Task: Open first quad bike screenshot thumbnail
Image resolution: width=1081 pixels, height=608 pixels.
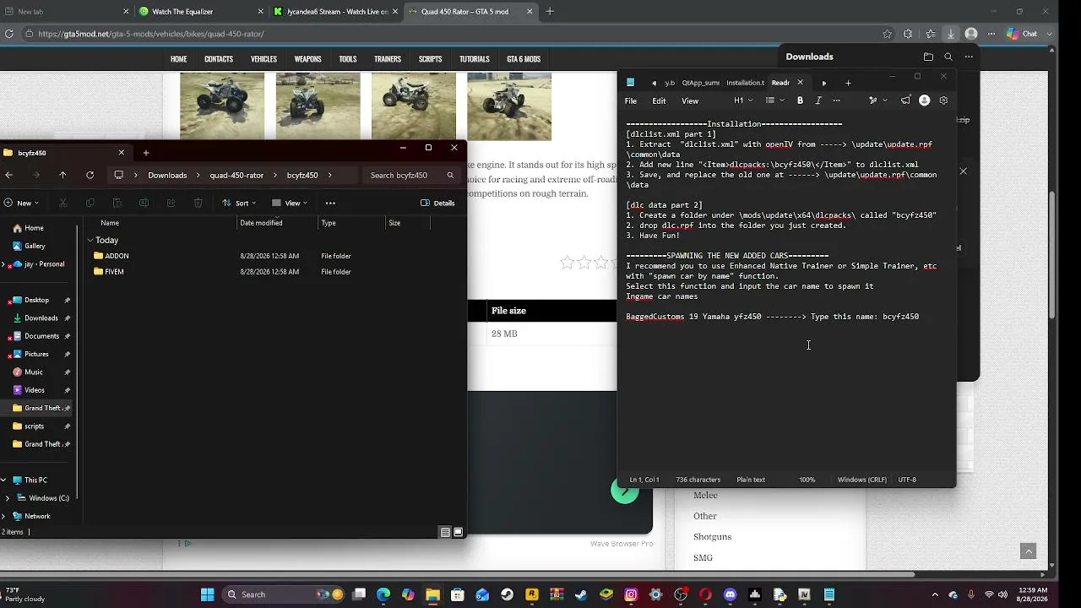Action: pyautogui.click(x=222, y=106)
